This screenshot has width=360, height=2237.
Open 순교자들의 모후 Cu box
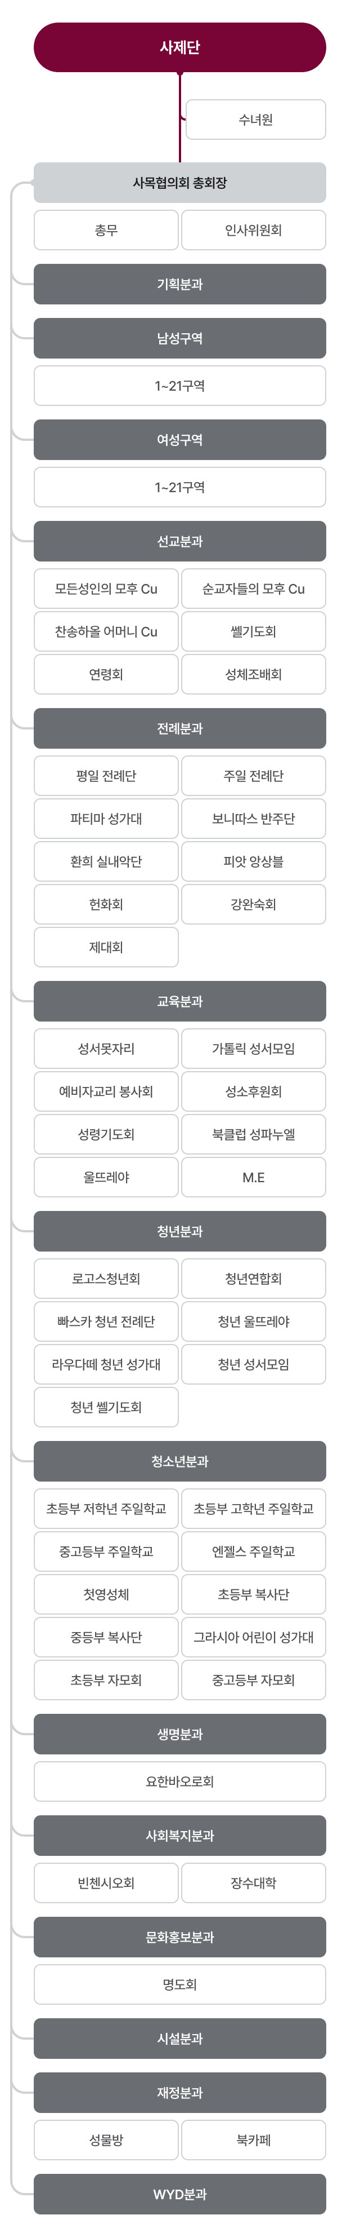click(253, 589)
